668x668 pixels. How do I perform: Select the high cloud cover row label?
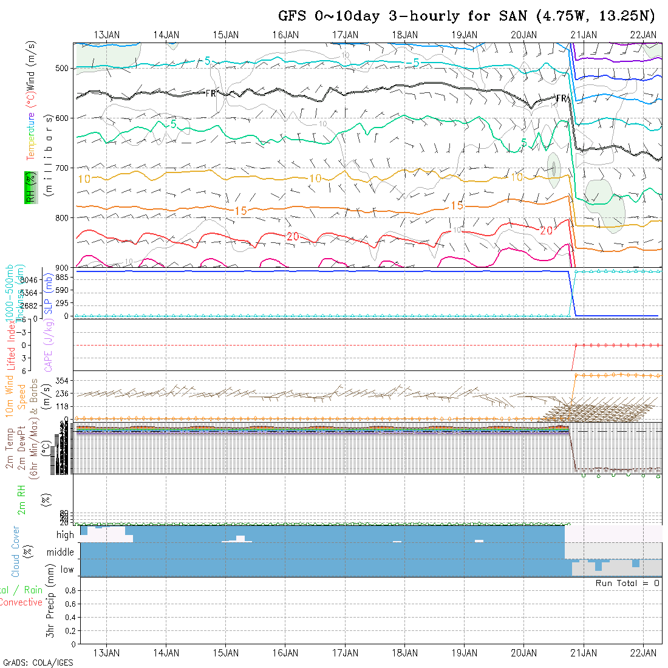pos(65,535)
